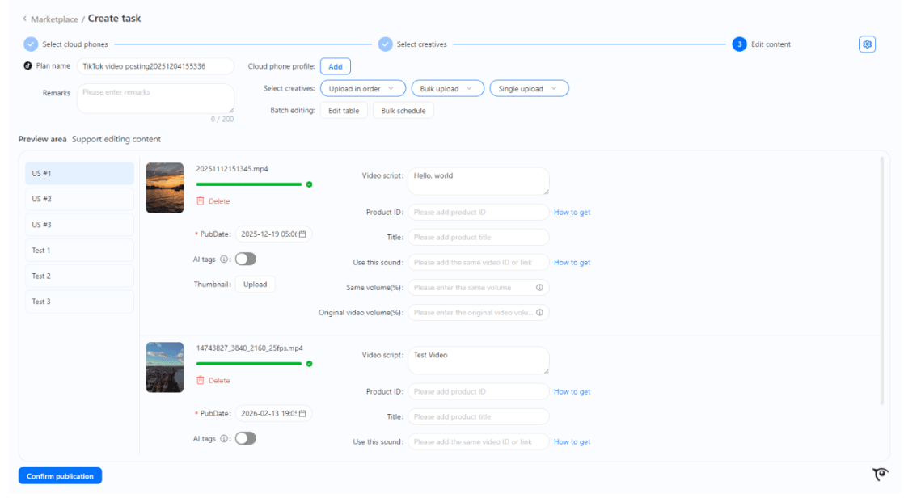Click the back arrow beside Marketplace

pos(24,19)
